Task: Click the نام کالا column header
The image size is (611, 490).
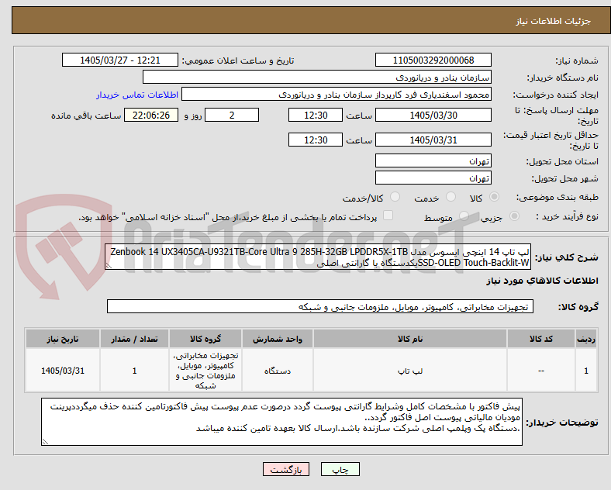Action: 410,339
